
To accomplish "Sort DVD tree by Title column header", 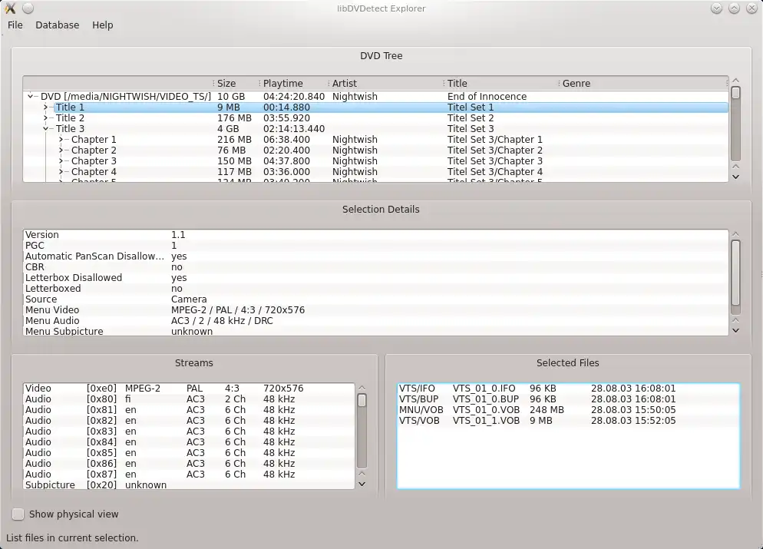I will point(502,83).
